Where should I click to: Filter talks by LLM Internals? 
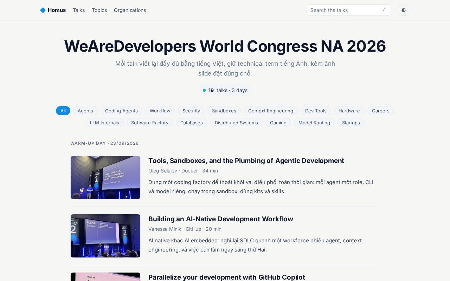point(104,123)
